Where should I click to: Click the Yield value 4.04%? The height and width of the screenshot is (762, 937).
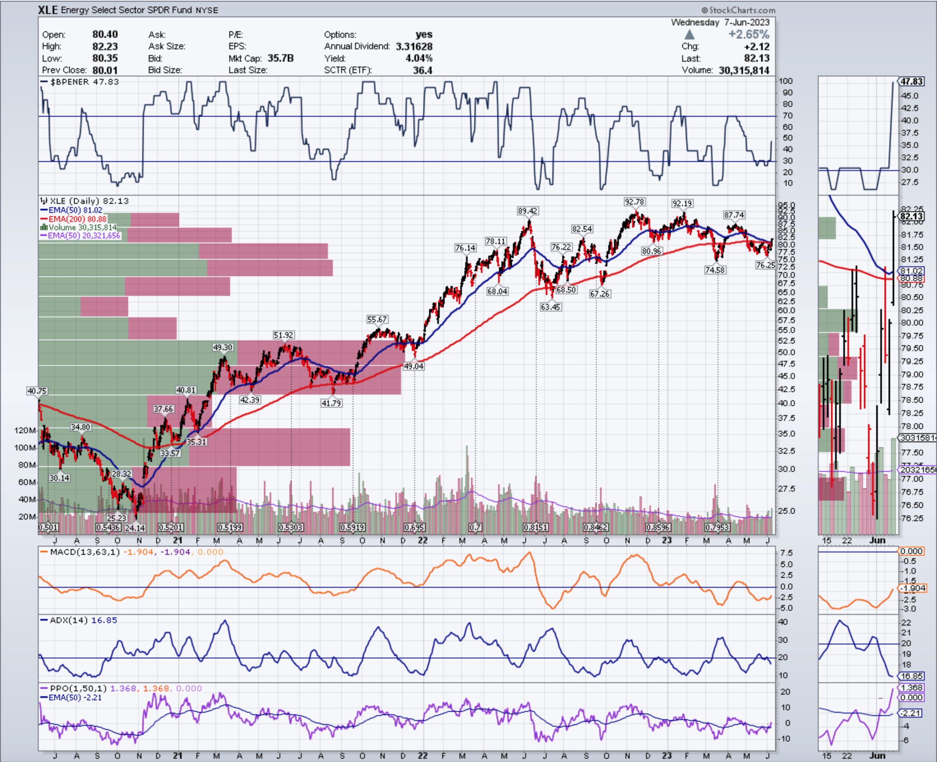(419, 58)
